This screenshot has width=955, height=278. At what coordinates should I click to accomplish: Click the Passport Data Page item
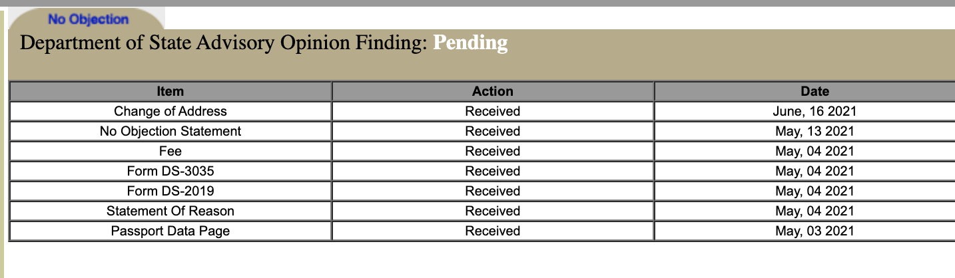coord(170,231)
